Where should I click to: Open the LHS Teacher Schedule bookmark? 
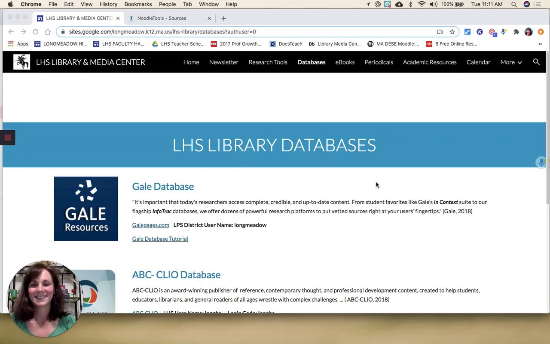178,44
